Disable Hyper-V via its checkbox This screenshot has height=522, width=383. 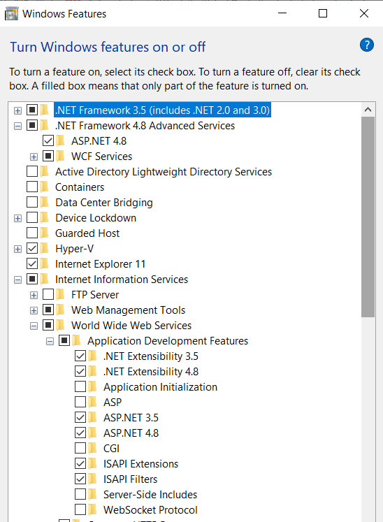(x=32, y=248)
